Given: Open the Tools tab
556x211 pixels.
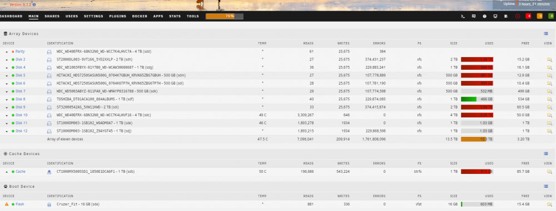Looking at the screenshot, I should [x=193, y=16].
